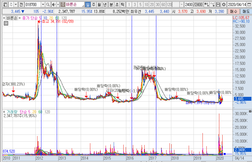This screenshot has height=162, width=252.
Task: Switch to the 월 monthly chart period
Action: click(x=99, y=4)
